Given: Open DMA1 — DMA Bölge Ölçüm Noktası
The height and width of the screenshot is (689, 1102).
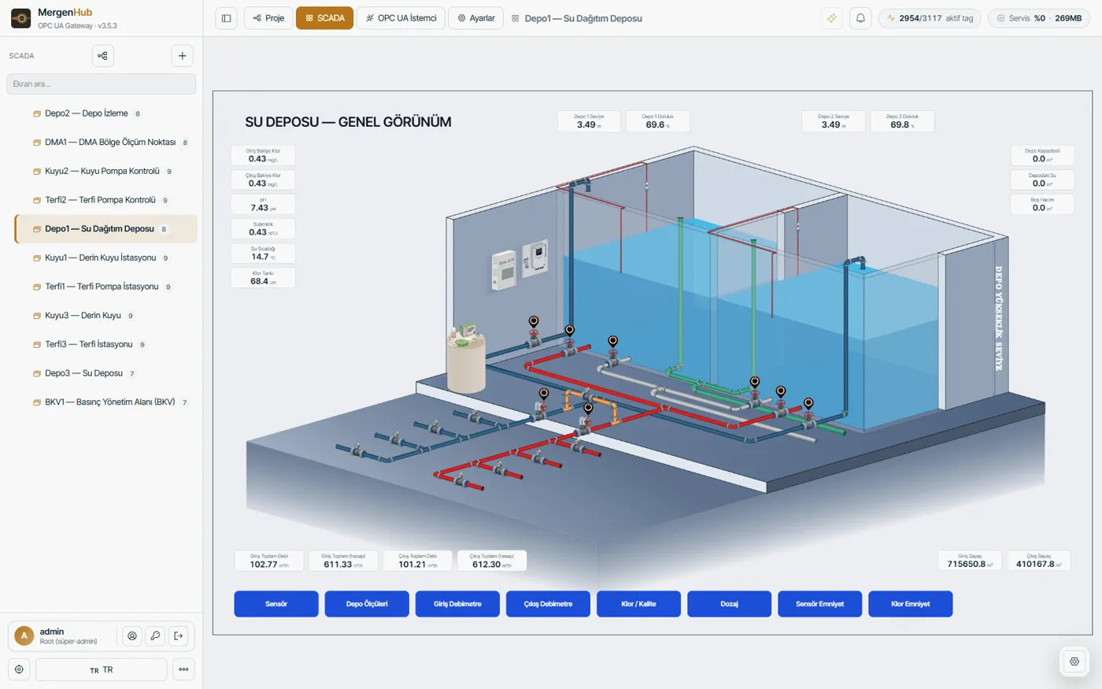Looking at the screenshot, I should click(106, 143).
